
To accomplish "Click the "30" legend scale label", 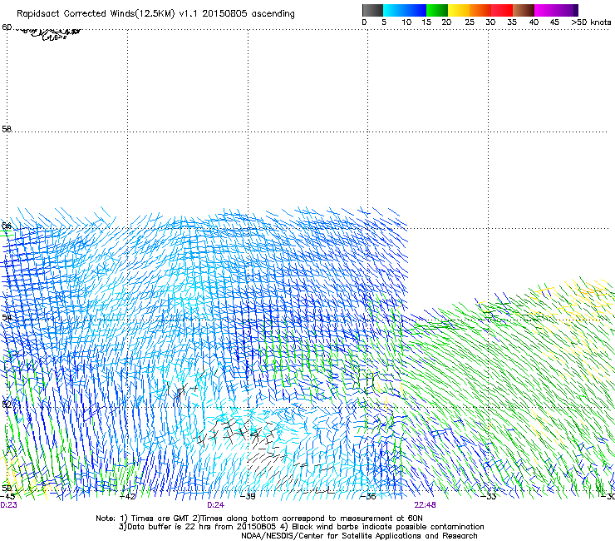I will click(490, 22).
